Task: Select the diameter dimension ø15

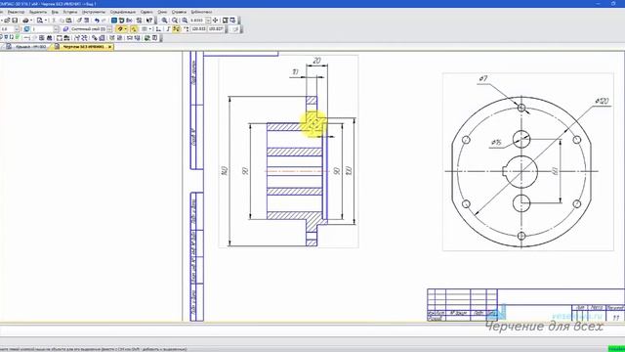Action: click(x=496, y=142)
